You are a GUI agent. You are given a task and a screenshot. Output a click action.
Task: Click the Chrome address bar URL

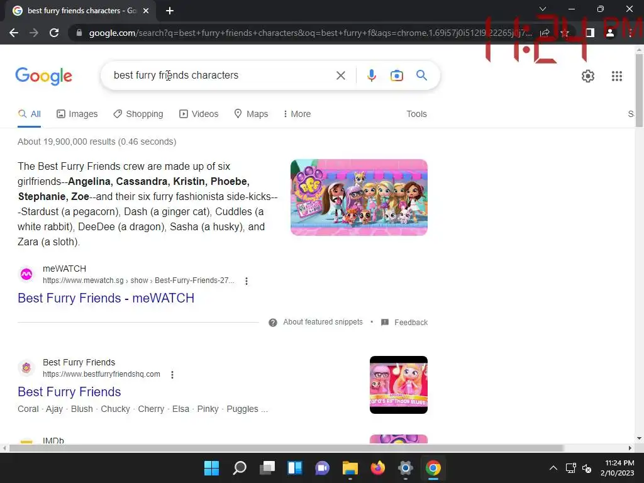tap(310, 33)
